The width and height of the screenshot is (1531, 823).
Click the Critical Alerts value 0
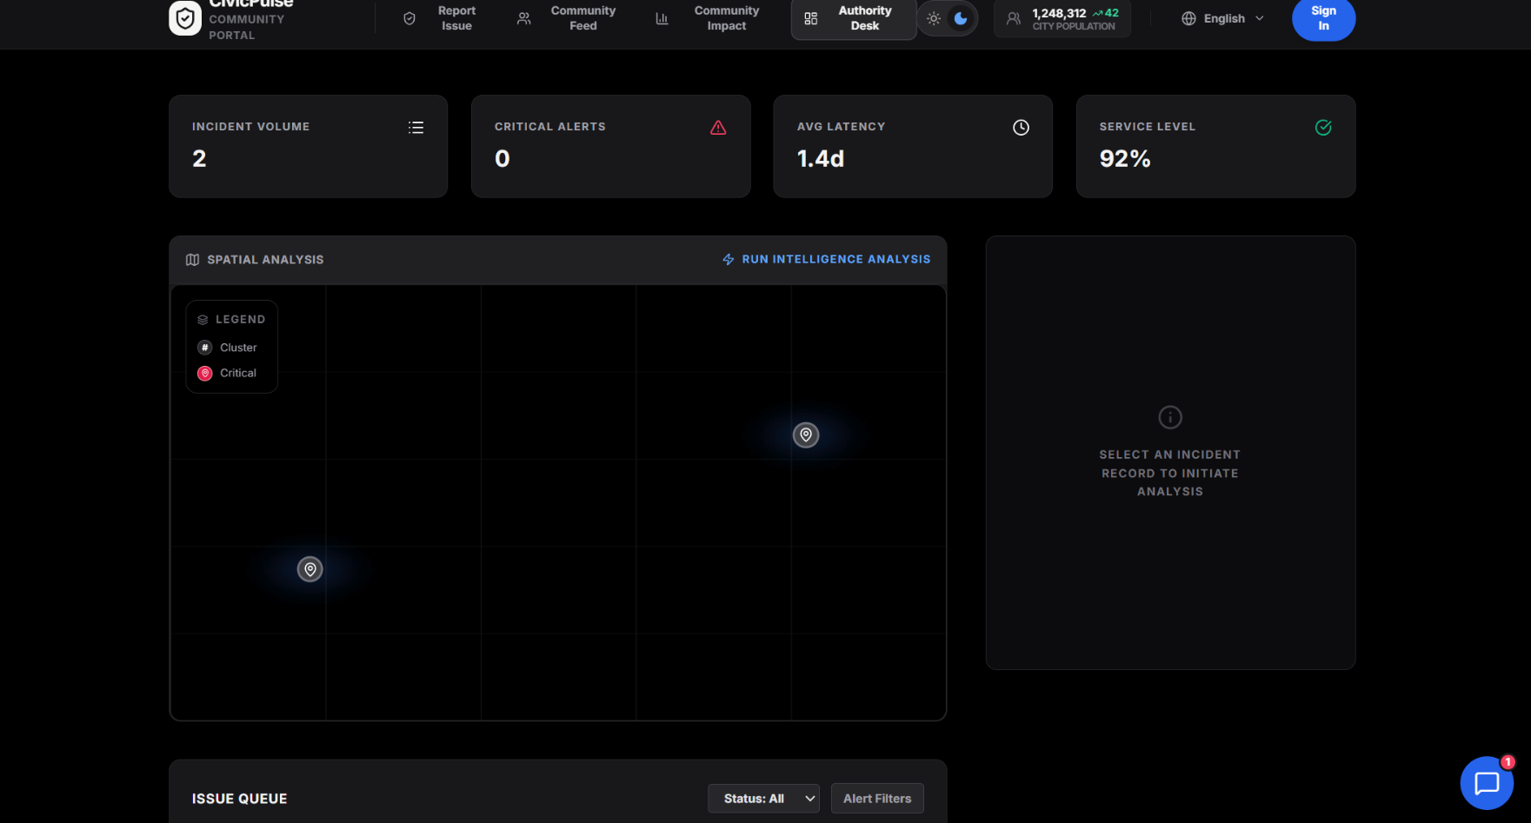(x=503, y=159)
